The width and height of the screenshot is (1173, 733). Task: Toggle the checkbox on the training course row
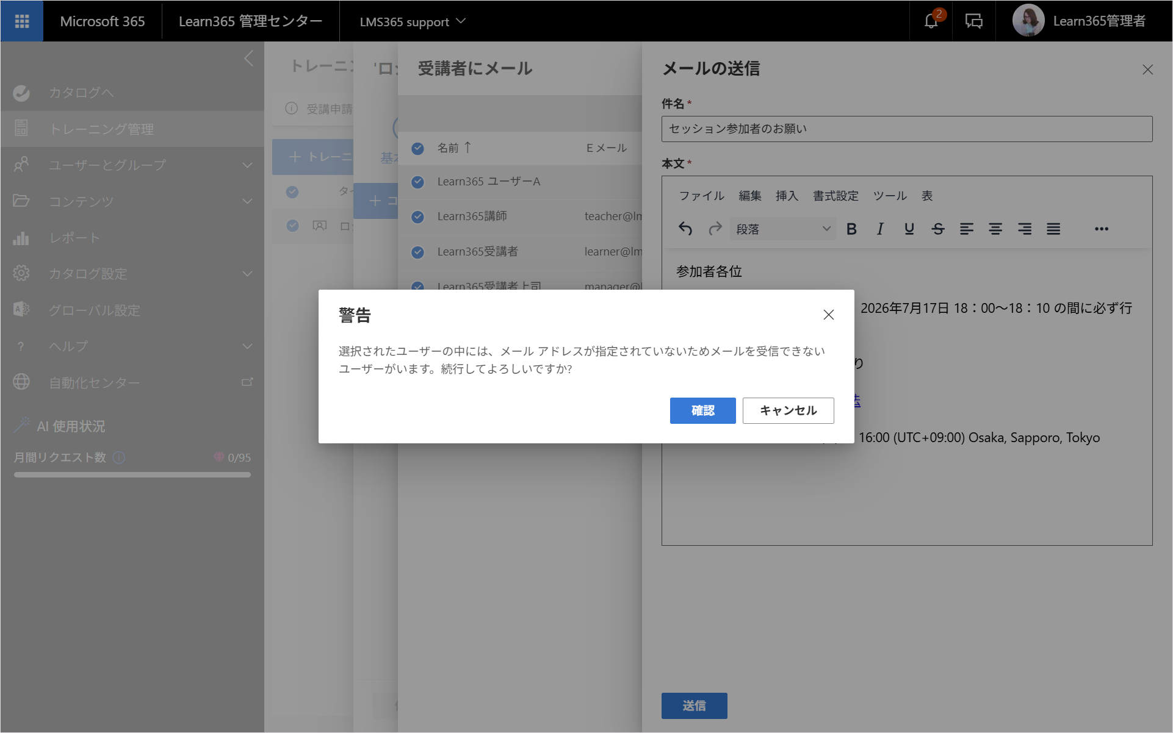(292, 226)
